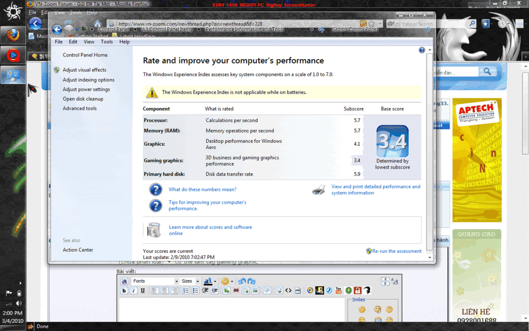Click the shield icon beside Re-run the assessment
The image size is (529, 331).
369,251
